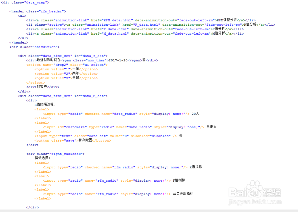Click the class="date_set" attribute
The image size is (298, 212).
point(91,136)
